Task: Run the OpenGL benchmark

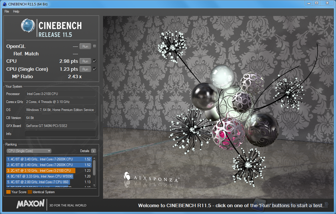Action: (85, 46)
